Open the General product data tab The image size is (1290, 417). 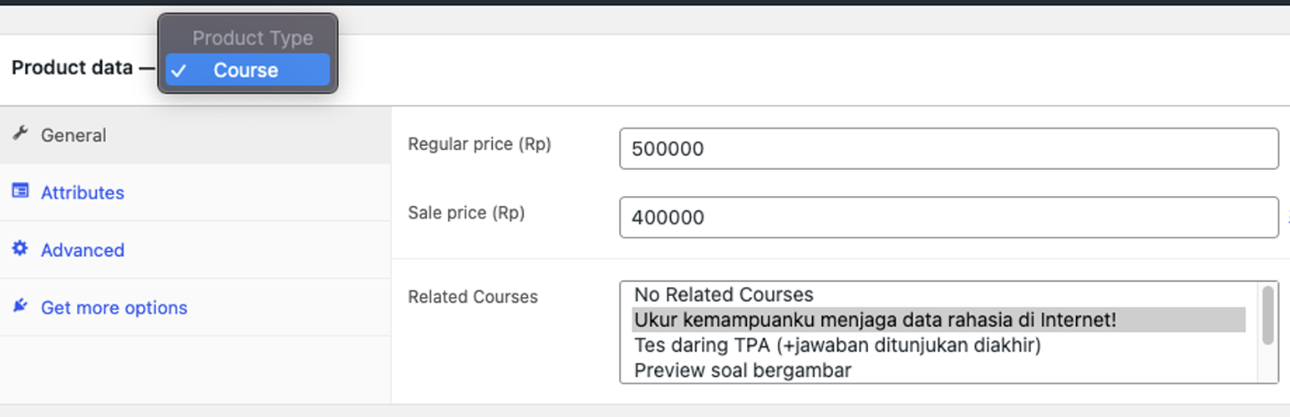(x=74, y=135)
